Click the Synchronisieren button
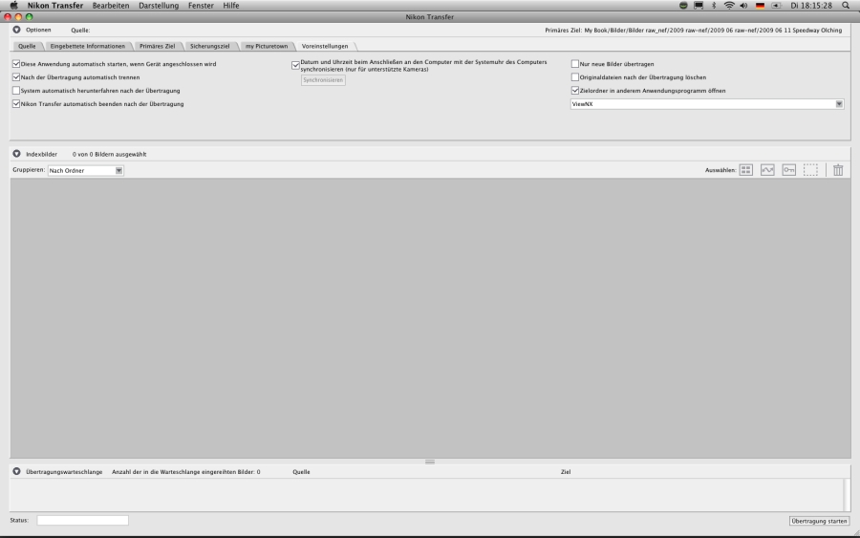860x538 pixels. click(323, 80)
